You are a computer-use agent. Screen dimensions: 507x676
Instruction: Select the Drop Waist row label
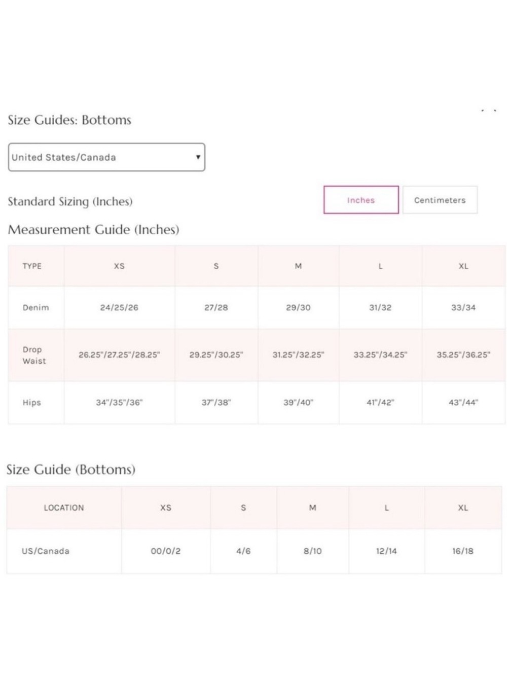point(34,355)
